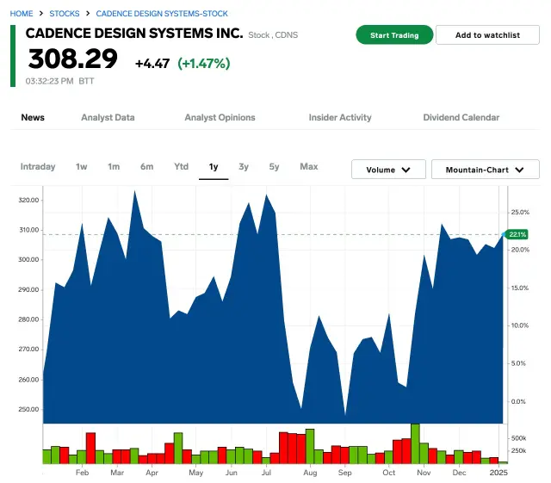Open the Dividend Calendar tab
The width and height of the screenshot is (551, 483).
coord(461,118)
